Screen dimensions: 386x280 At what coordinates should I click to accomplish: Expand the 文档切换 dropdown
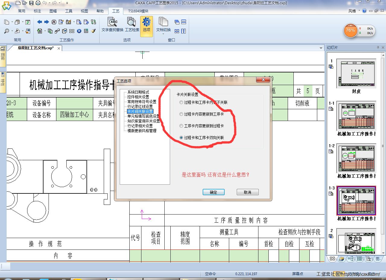point(163,33)
